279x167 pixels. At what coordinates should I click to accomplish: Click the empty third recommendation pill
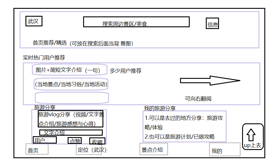(x=72, y=98)
